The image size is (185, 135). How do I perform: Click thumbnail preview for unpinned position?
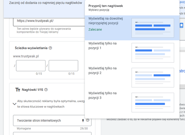click(153, 28)
